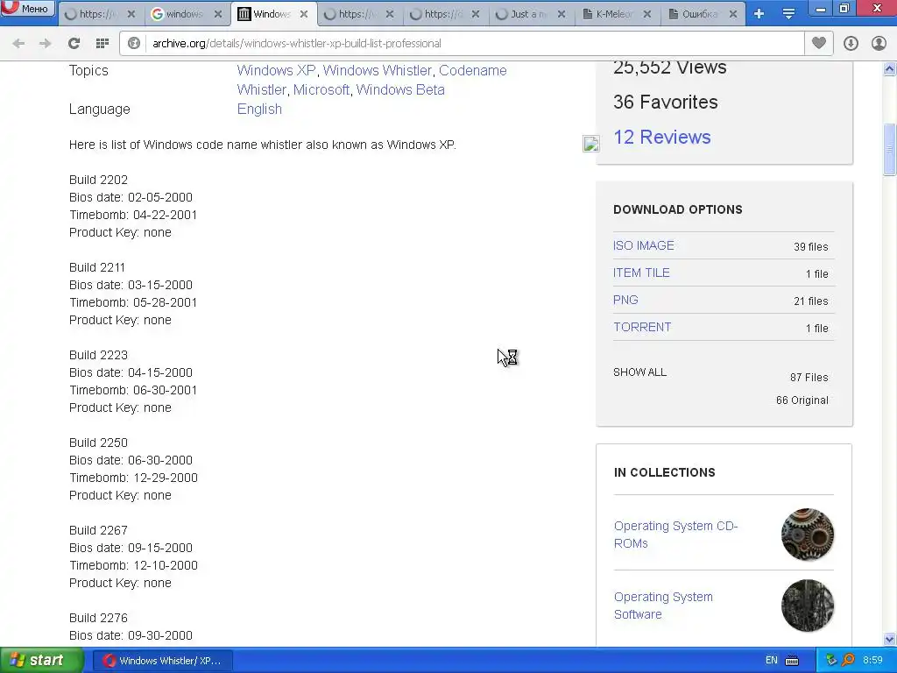Click the vertical scrollbar thumb
This screenshot has height=673, width=897.
tap(890, 149)
